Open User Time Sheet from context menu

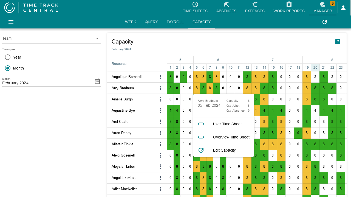[x=227, y=124]
